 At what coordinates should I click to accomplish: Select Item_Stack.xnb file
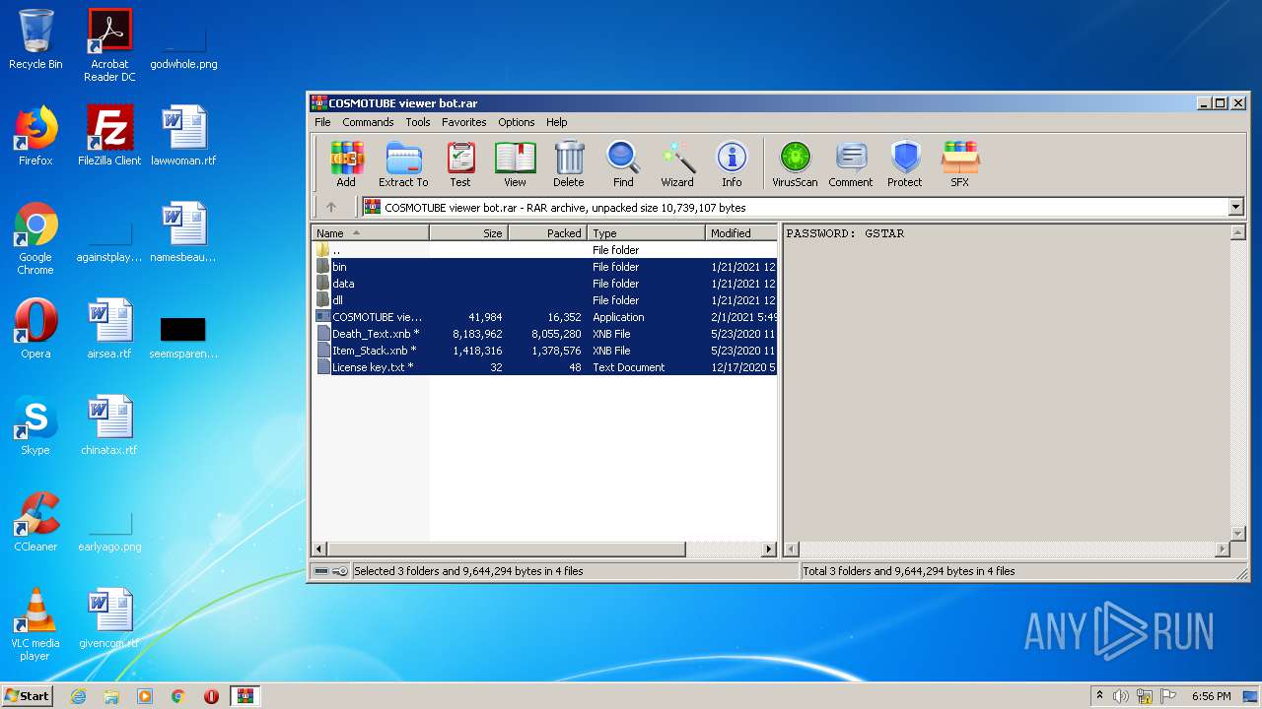(545, 351)
